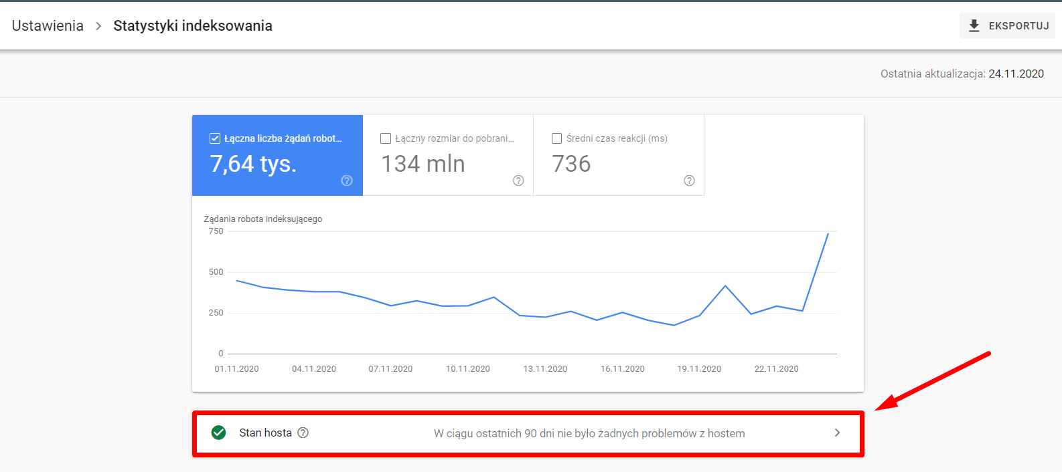1062x472 pixels.
Task: Click the download icon beside Eksportuj
Action: [974, 26]
